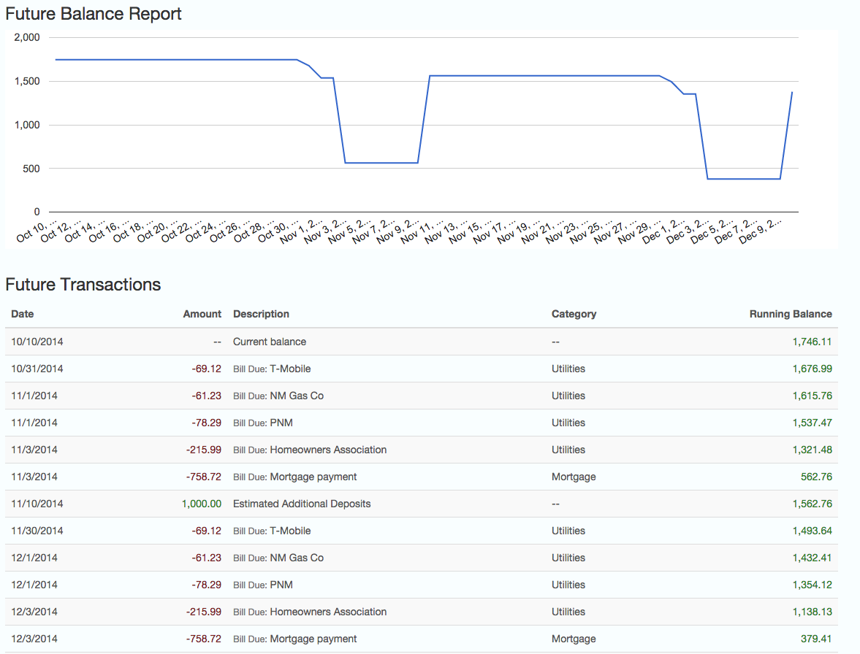Select the 379.41 running balance value

[x=816, y=639]
